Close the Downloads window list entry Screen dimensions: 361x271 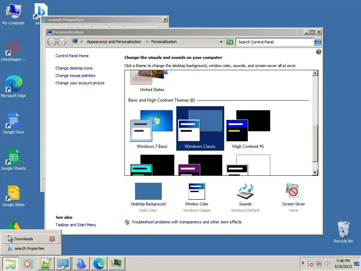pos(52,239)
